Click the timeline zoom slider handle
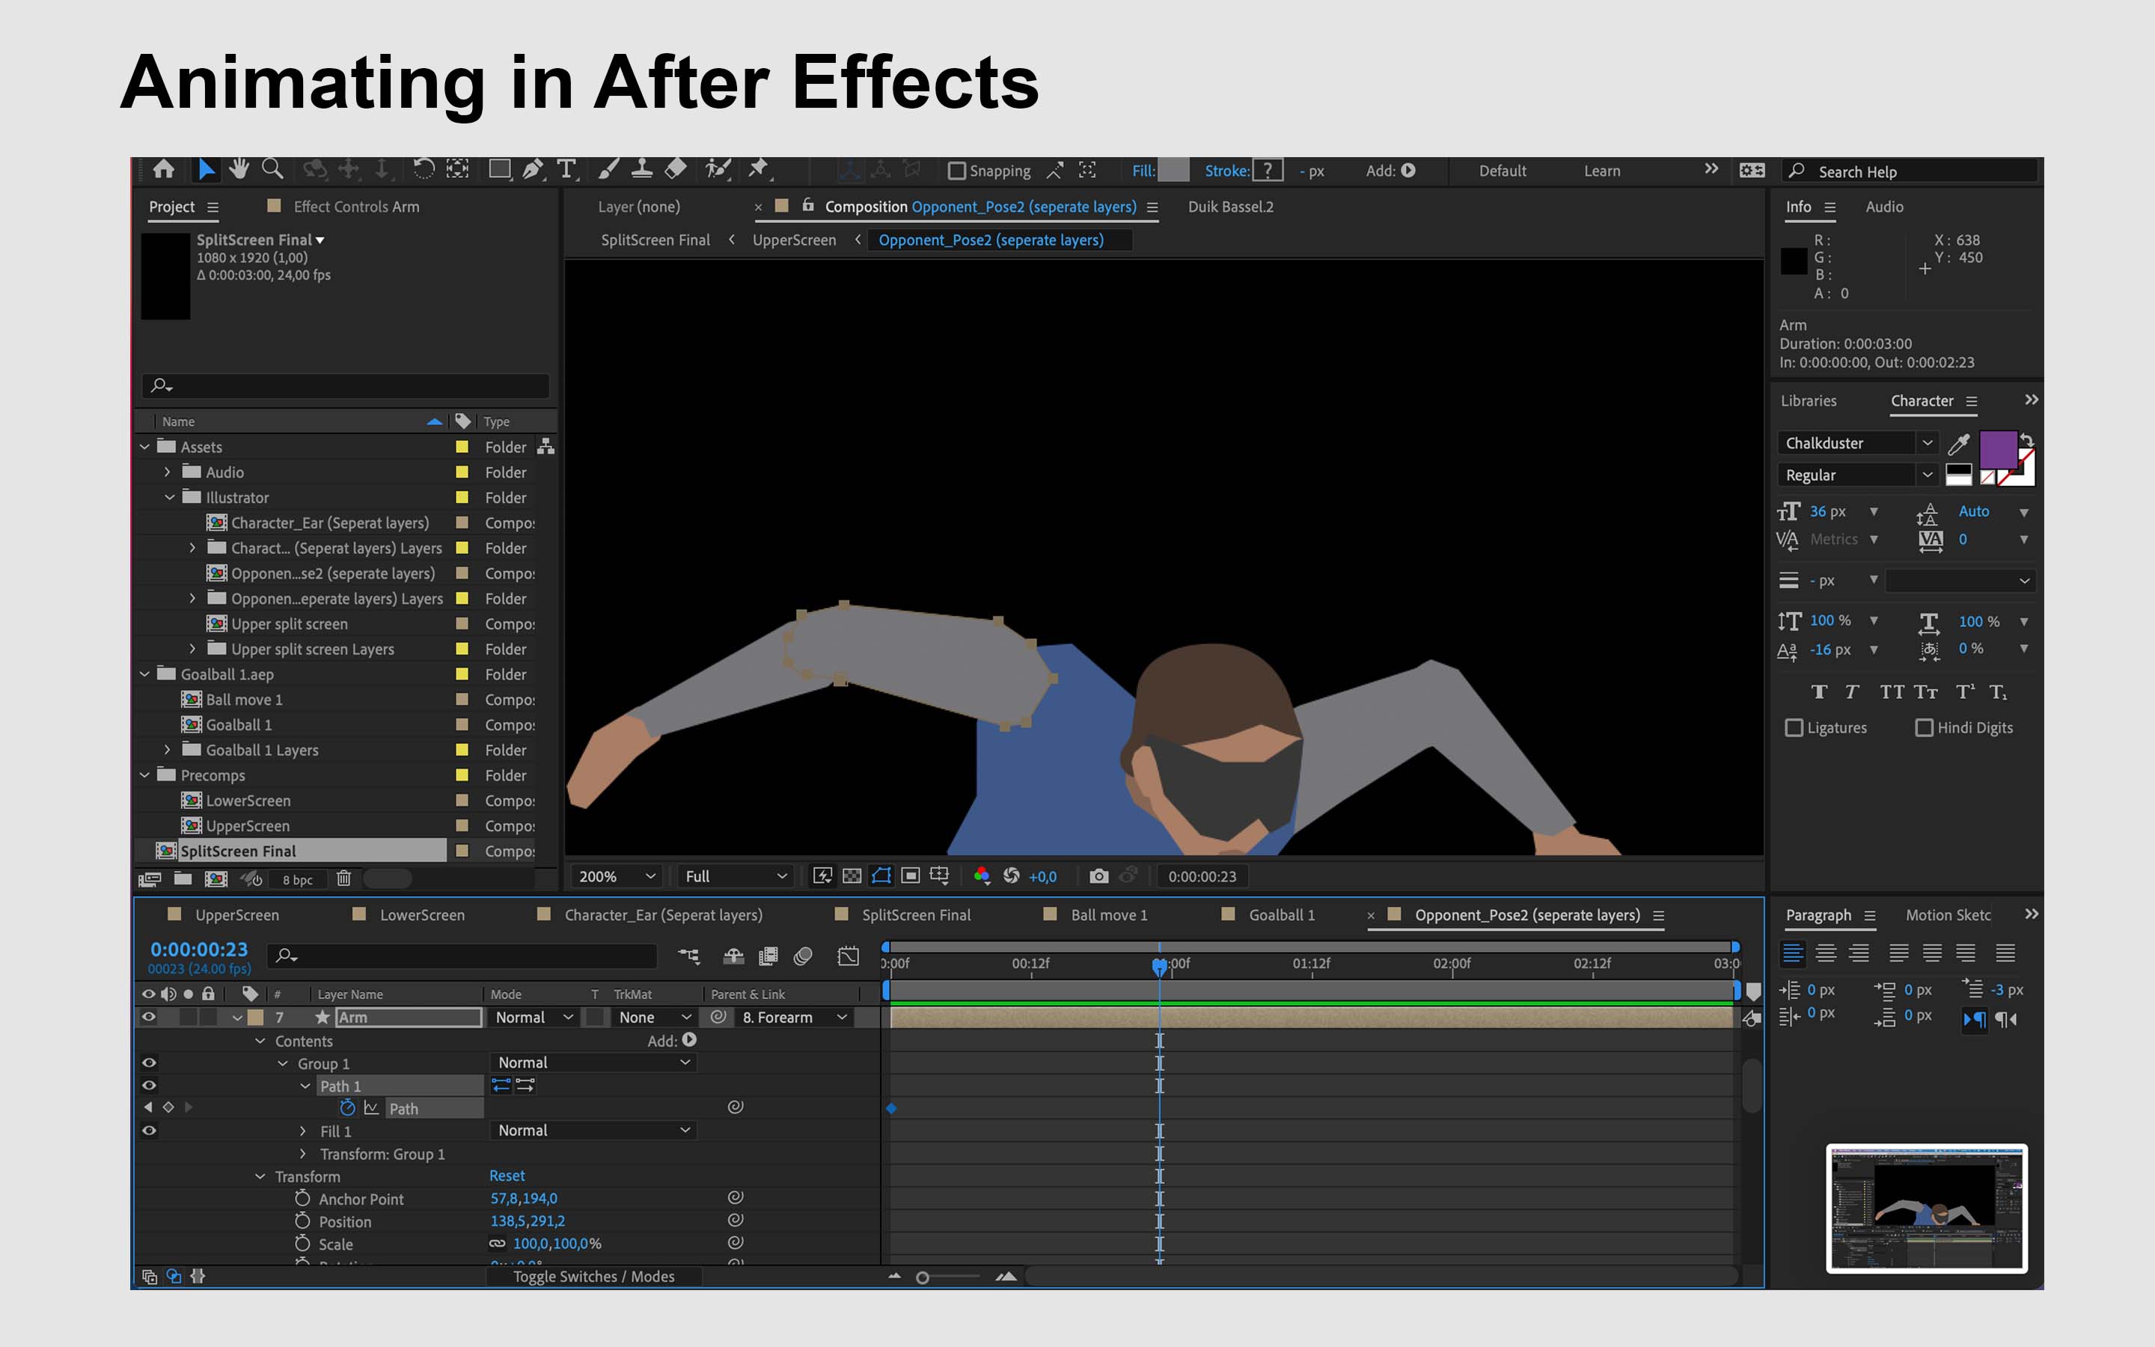Viewport: 2155px width, 1347px height. [x=923, y=1277]
